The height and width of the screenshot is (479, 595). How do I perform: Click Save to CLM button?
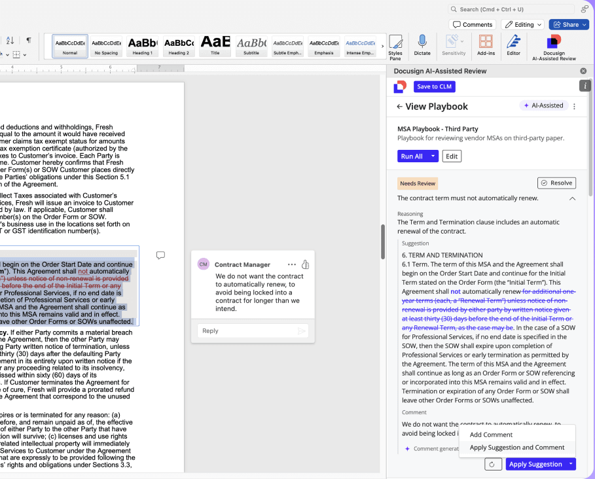pyautogui.click(x=434, y=86)
